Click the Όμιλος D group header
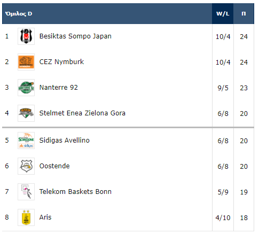Screen dimensions: 259x234 coord(19,14)
